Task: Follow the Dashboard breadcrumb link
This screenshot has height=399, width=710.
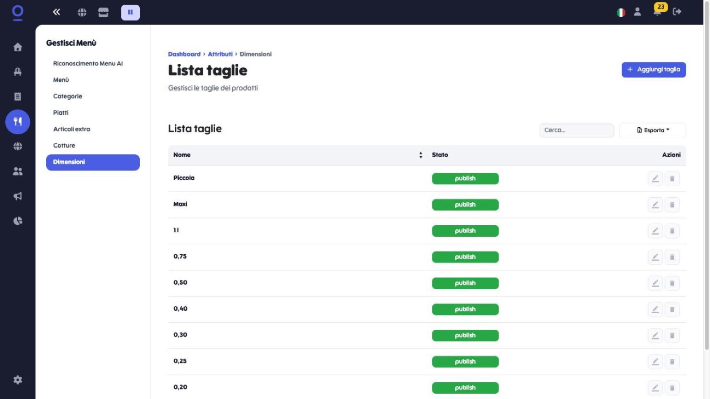Action: pos(184,54)
